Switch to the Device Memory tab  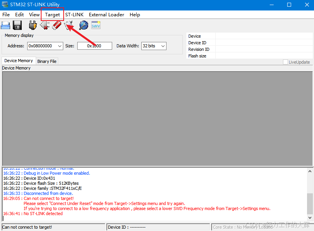coord(19,61)
